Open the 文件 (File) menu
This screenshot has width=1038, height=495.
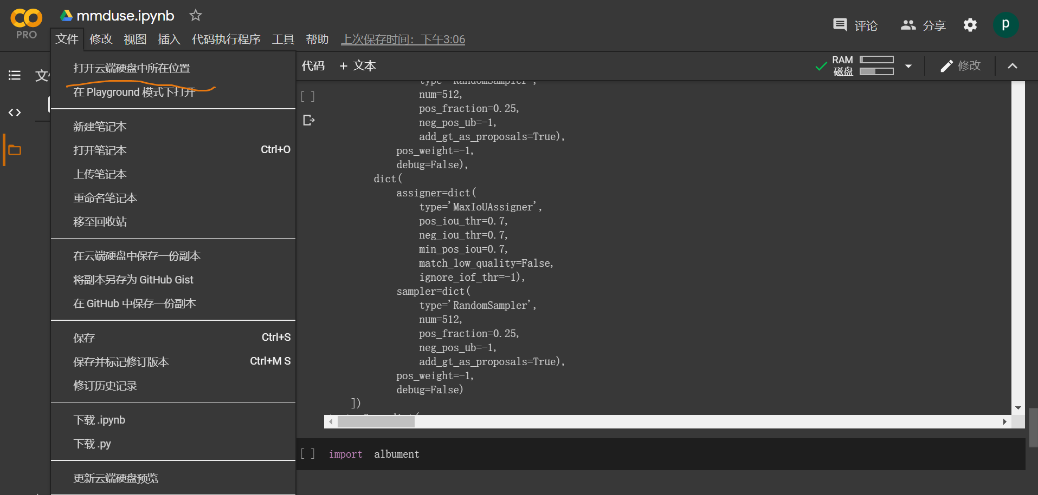click(x=67, y=39)
